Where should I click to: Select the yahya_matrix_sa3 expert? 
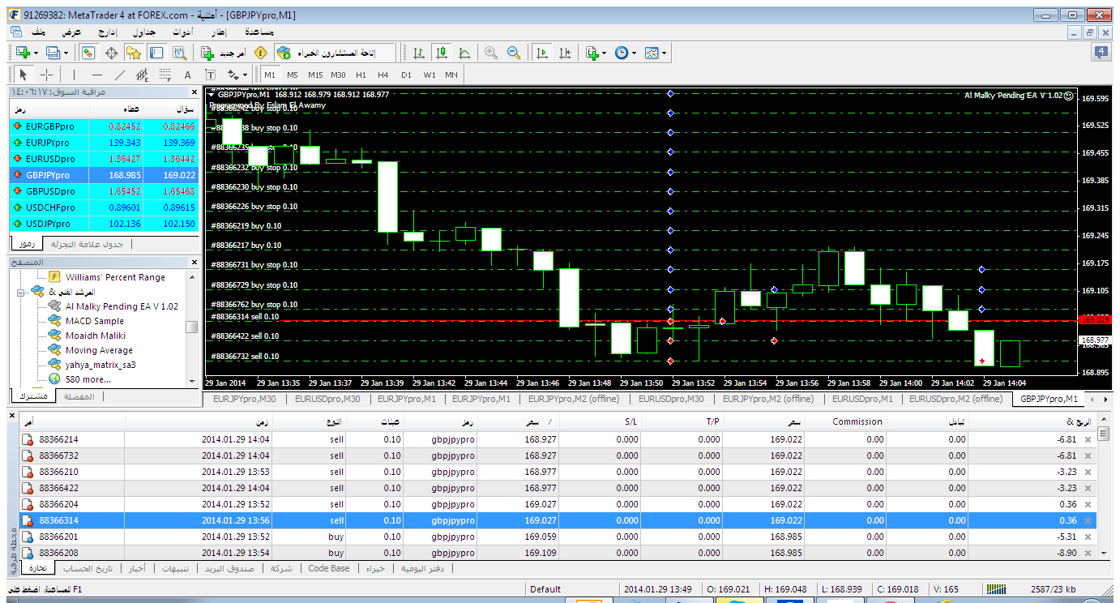[100, 365]
